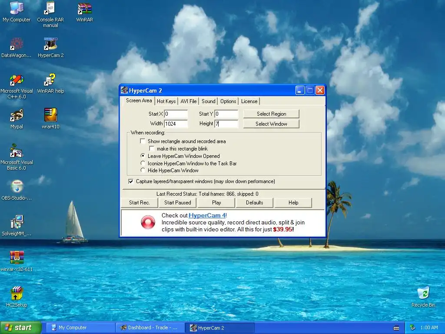Image resolution: width=445 pixels, height=334 pixels.
Task: Select DataWagon desktop shortcut
Action: [x=17, y=47]
